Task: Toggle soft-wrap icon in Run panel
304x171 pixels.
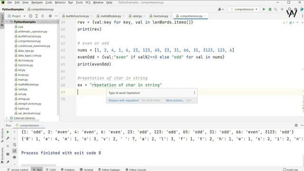Action: coord(14,144)
